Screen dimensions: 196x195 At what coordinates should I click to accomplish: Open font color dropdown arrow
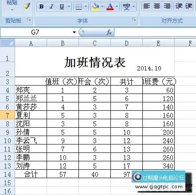pos(117,7)
